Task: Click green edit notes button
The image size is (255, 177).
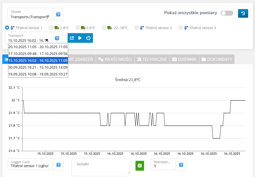Action: coord(140,166)
